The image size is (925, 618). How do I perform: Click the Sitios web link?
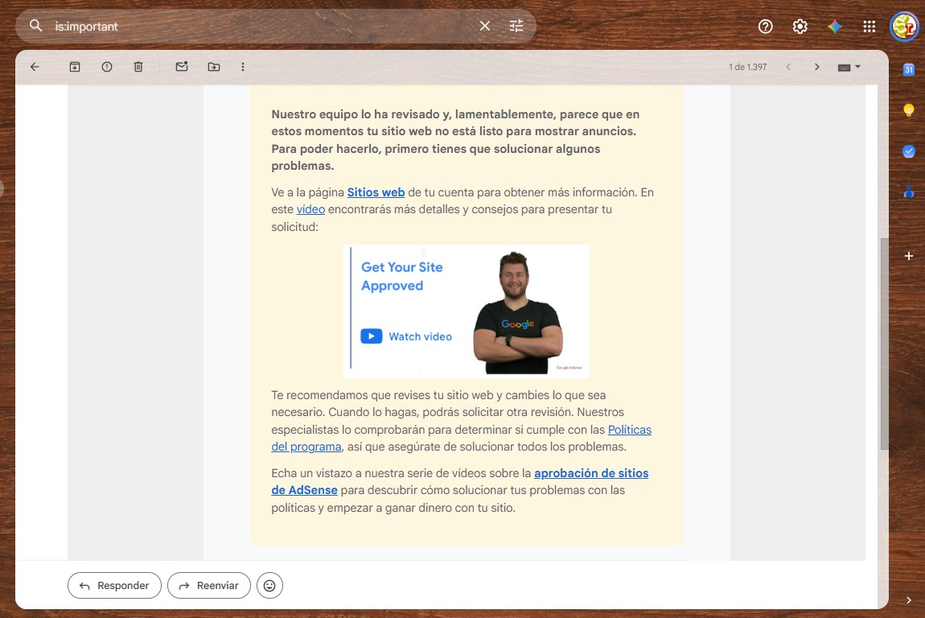376,192
